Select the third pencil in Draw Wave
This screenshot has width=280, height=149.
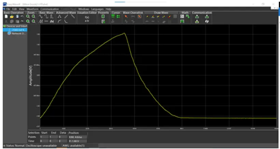tap(158, 17)
